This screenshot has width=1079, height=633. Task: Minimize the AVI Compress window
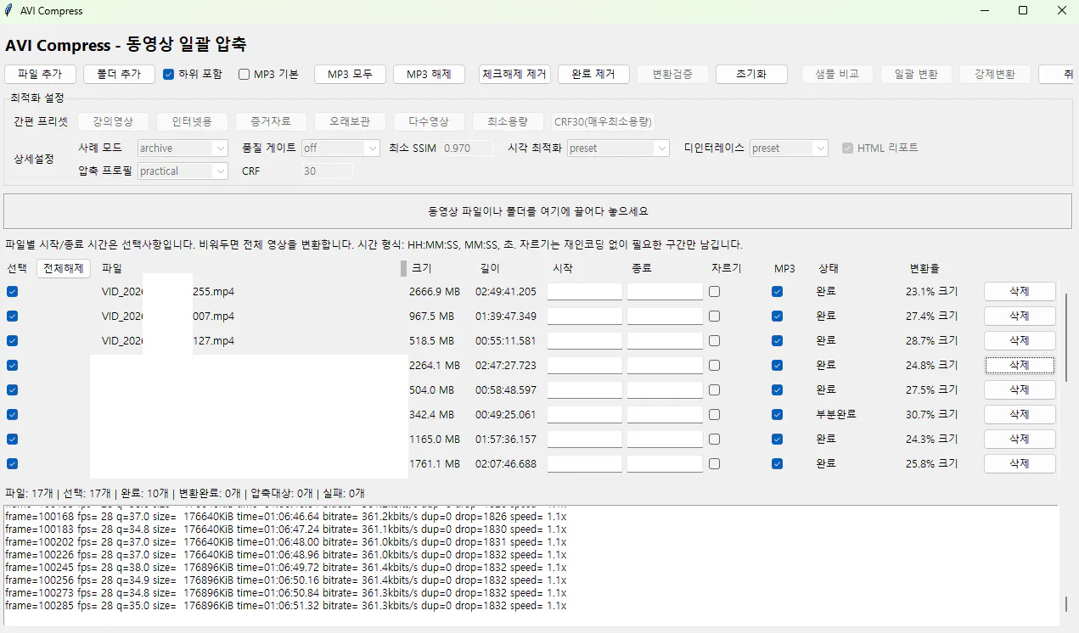click(985, 10)
